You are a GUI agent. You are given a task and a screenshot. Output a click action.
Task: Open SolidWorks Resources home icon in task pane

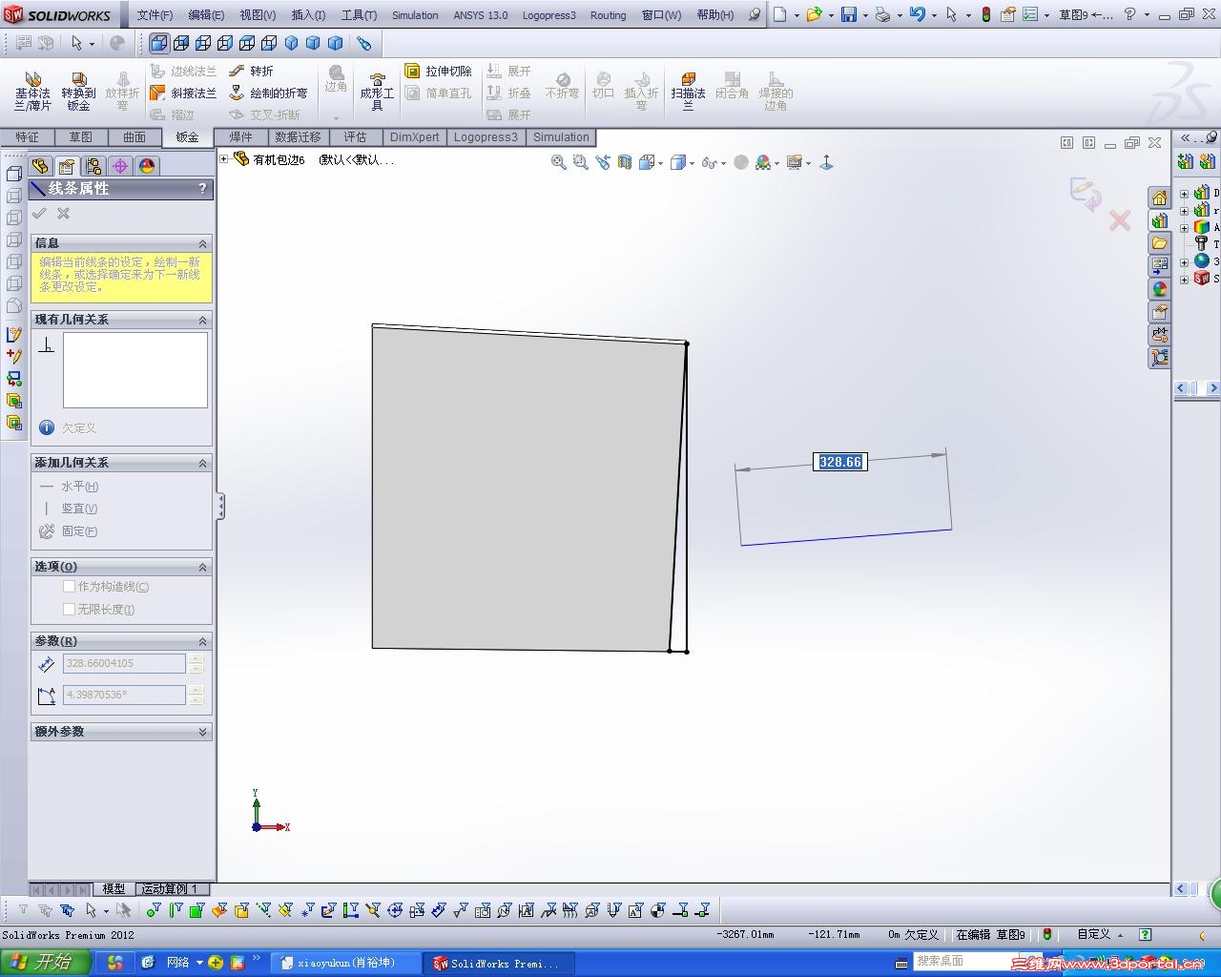(1159, 197)
